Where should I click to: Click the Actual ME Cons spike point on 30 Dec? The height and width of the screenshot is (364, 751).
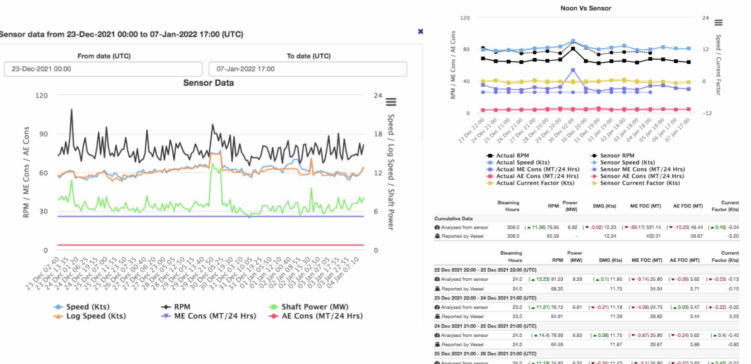pos(573,71)
